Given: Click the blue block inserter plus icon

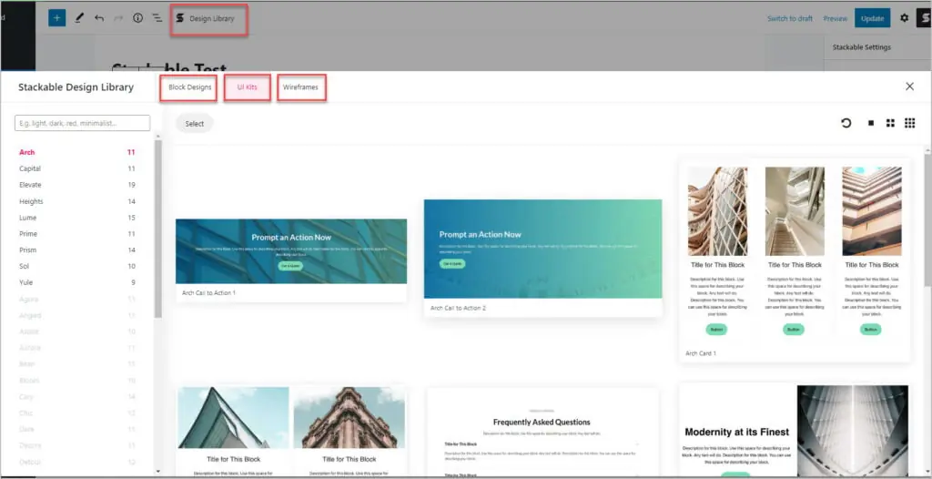Looking at the screenshot, I should pos(57,18).
